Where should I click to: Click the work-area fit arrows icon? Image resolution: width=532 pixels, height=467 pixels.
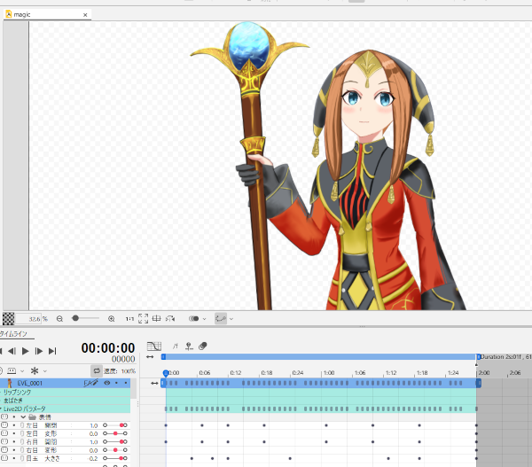(150, 357)
